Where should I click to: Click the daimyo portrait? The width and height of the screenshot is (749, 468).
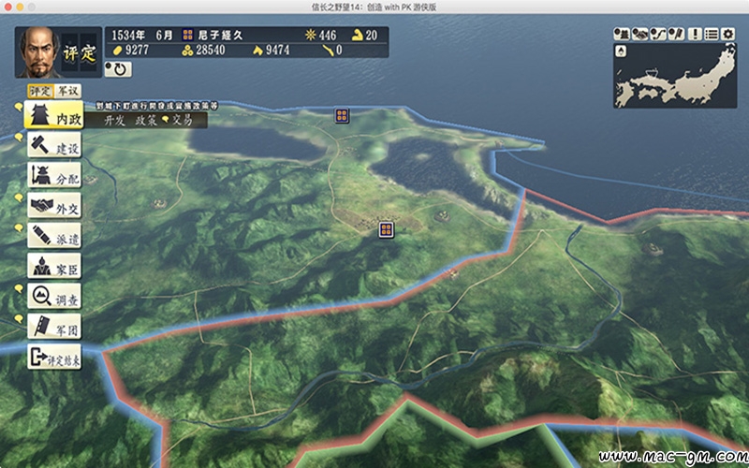click(x=37, y=52)
